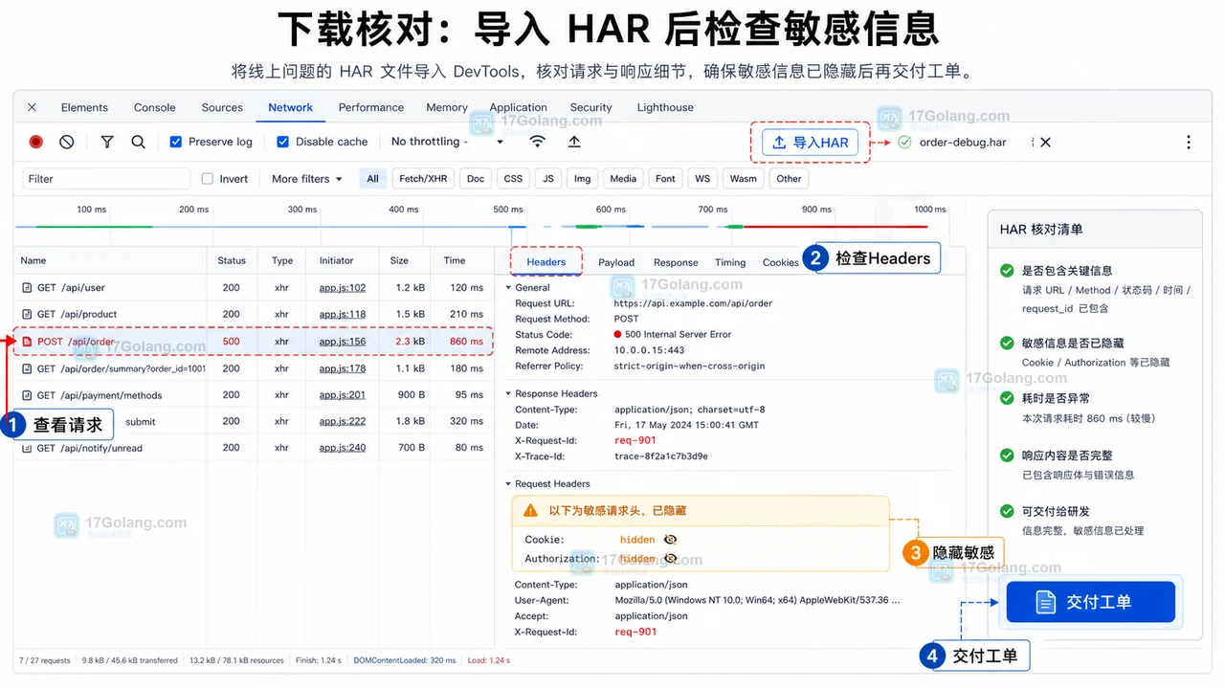Check item 可交付给研发

1006,511
